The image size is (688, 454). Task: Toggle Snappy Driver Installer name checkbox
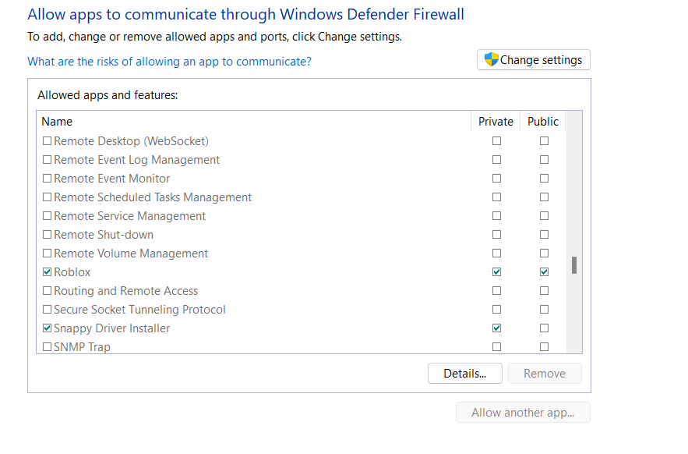click(47, 328)
